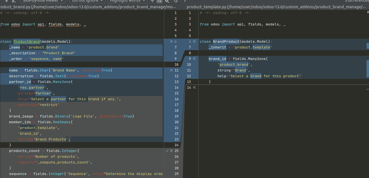Open the Side-by-side viewer dropdown

pyautogui.click(x=43, y=1)
